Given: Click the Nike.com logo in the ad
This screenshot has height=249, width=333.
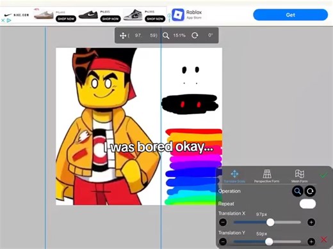Looking at the screenshot, I should tap(17, 15).
